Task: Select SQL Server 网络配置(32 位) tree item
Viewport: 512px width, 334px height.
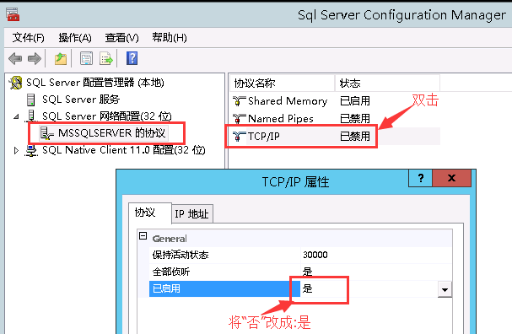Action: click(107, 116)
